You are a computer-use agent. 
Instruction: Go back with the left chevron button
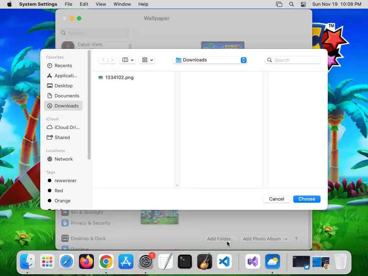[103, 60]
